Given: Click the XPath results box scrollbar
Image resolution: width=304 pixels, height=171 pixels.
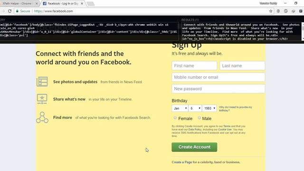Looking at the screenshot, I should pyautogui.click(x=303, y=31).
